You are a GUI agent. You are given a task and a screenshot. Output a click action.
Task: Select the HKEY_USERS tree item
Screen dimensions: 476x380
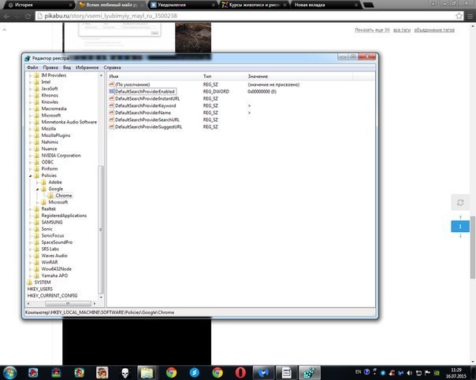click(39, 289)
